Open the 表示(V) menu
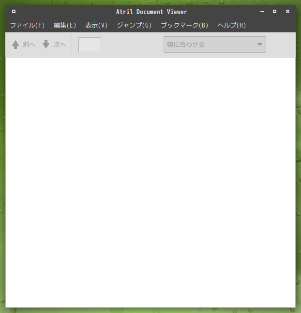The width and height of the screenshot is (301, 313). pos(96,25)
